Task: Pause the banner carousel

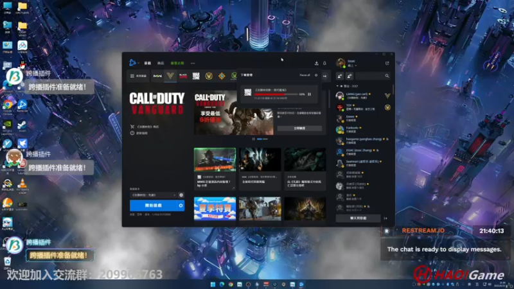Action: tap(253, 139)
